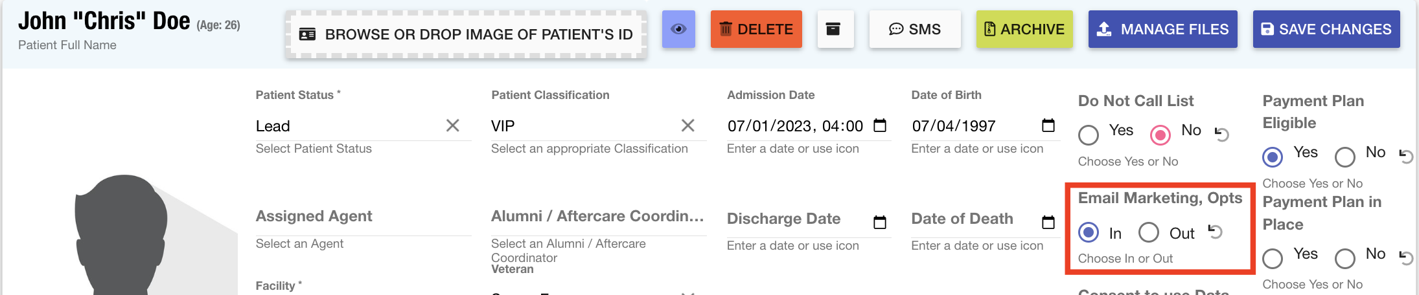1419x295 pixels.
Task: Select No for Payment Plan Eligible
Action: point(1345,157)
